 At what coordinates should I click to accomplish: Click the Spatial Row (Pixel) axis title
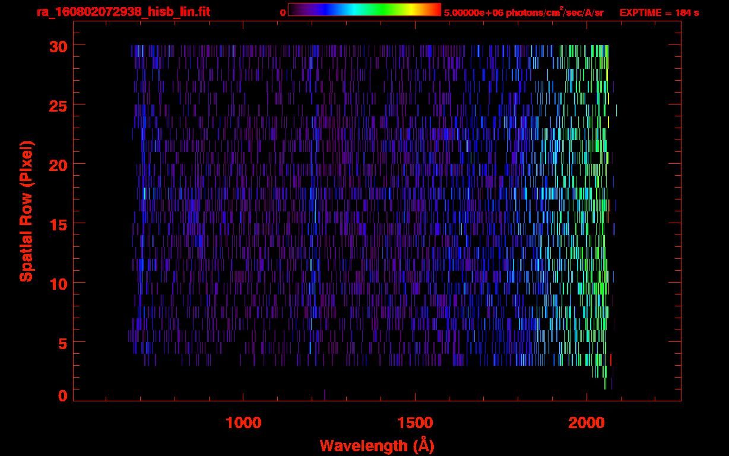[x=26, y=211]
